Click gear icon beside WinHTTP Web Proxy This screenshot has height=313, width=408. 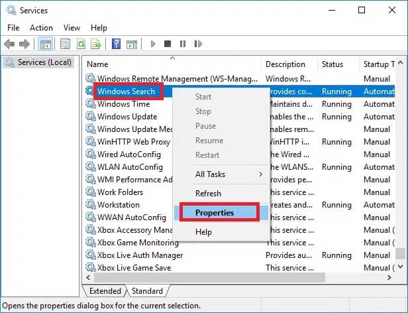91,141
